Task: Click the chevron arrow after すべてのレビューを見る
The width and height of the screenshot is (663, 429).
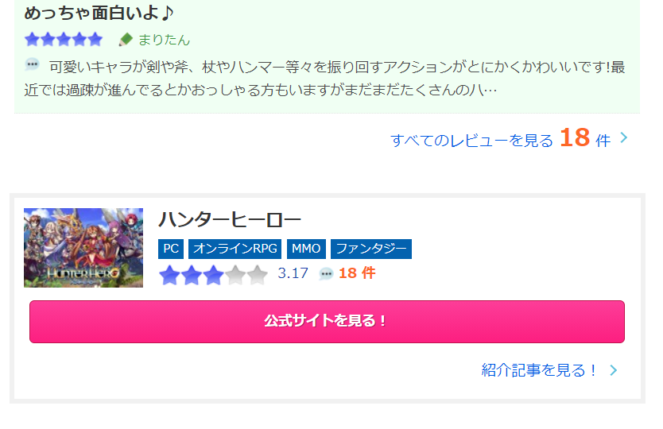Action: pyautogui.click(x=624, y=137)
